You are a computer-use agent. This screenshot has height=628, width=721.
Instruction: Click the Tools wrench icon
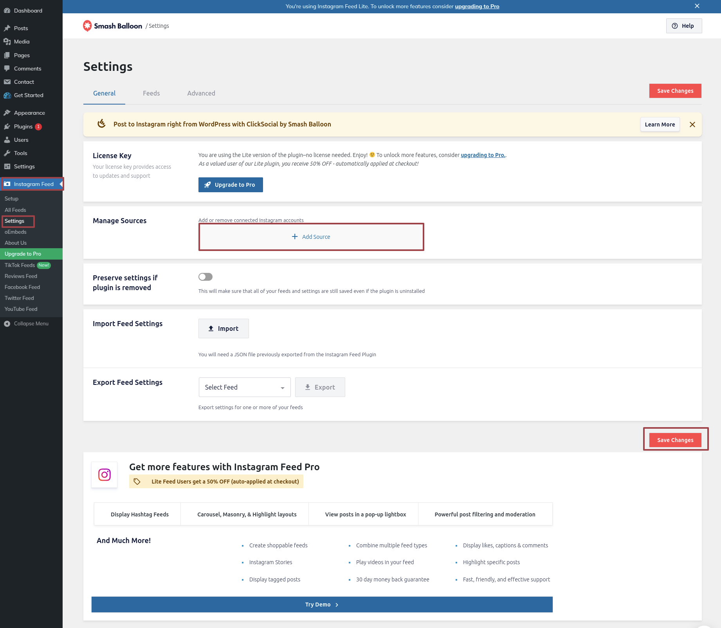tap(7, 153)
